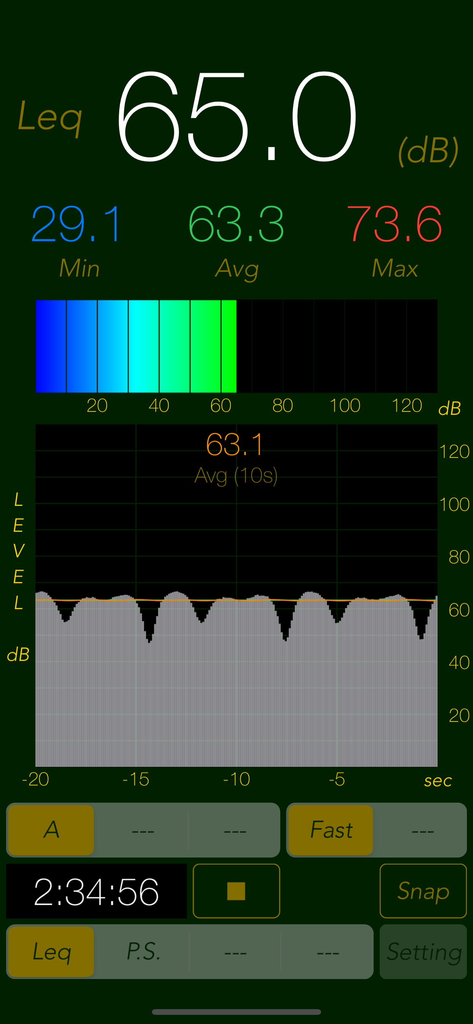Tap the elapsed time display 2:34:56

[x=97, y=891]
